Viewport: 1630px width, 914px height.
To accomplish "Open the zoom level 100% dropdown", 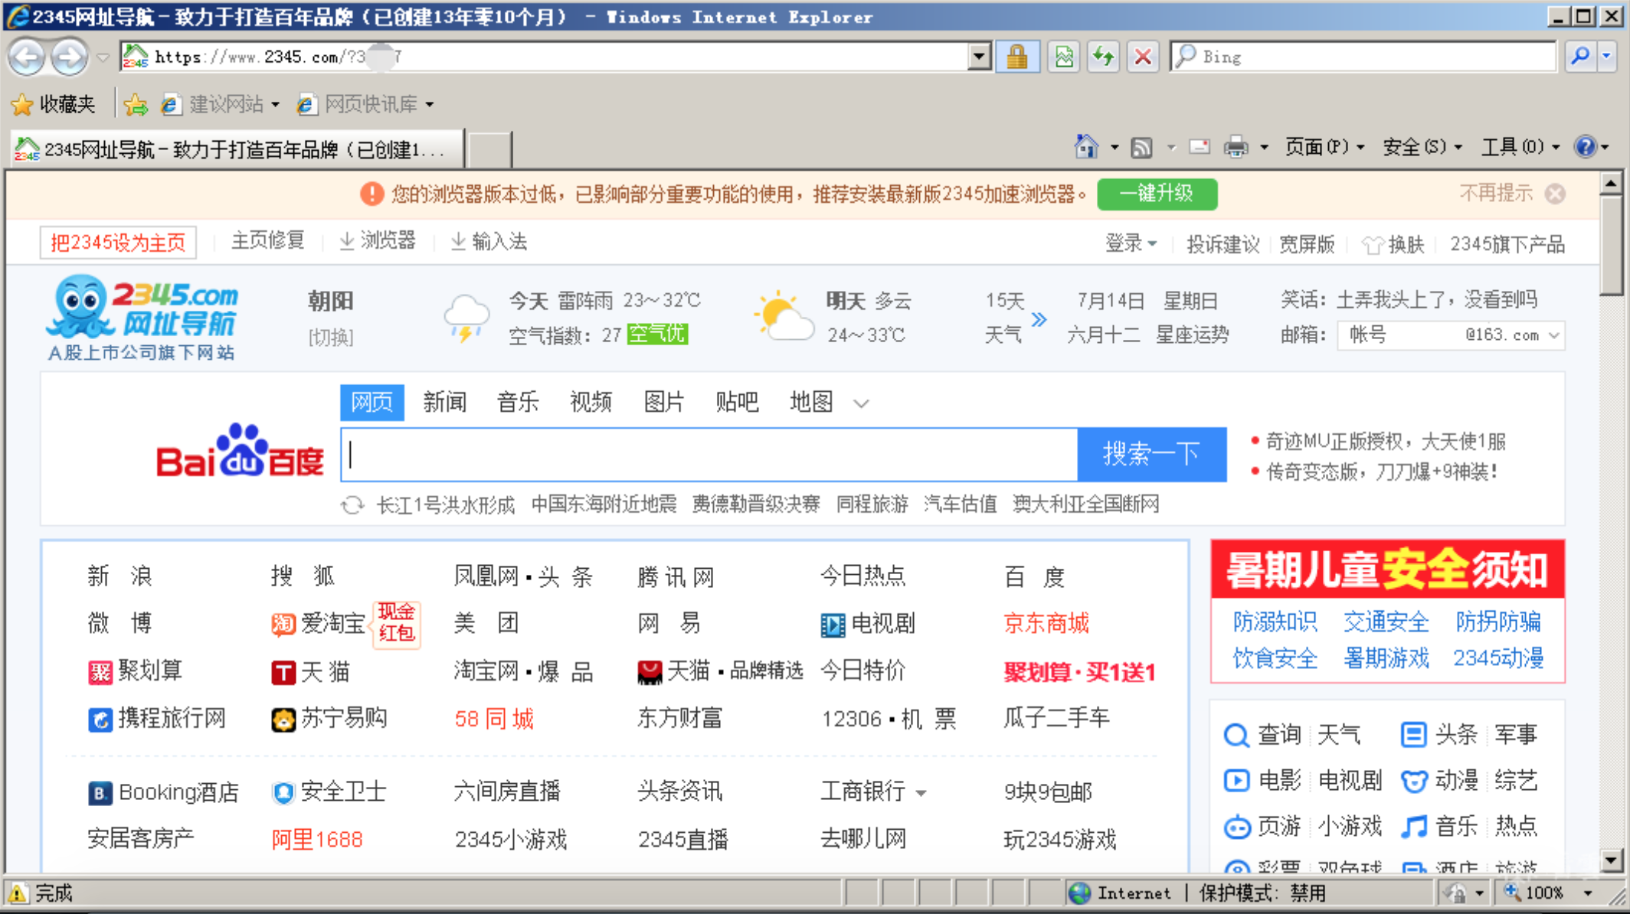I will (1588, 893).
